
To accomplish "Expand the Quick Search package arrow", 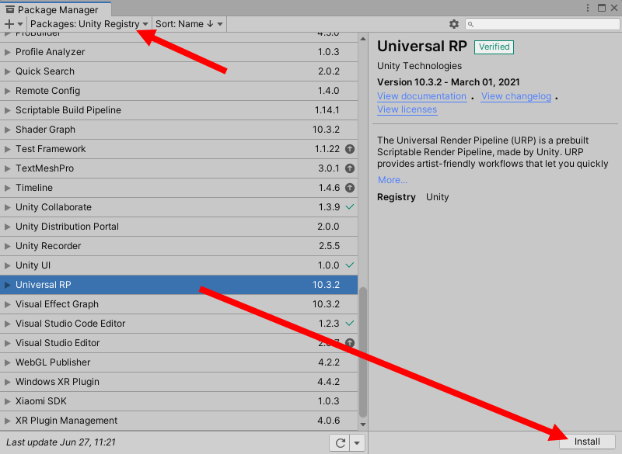I will point(7,71).
